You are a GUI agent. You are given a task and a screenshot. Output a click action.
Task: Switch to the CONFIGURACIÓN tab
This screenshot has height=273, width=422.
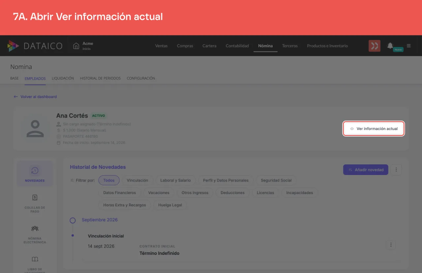141,78
